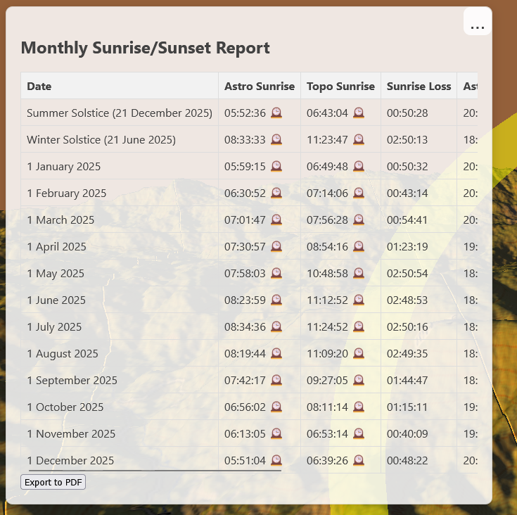Select the 1 June 2025 date cell
Viewport: 517px width, 515px height.
pos(120,300)
